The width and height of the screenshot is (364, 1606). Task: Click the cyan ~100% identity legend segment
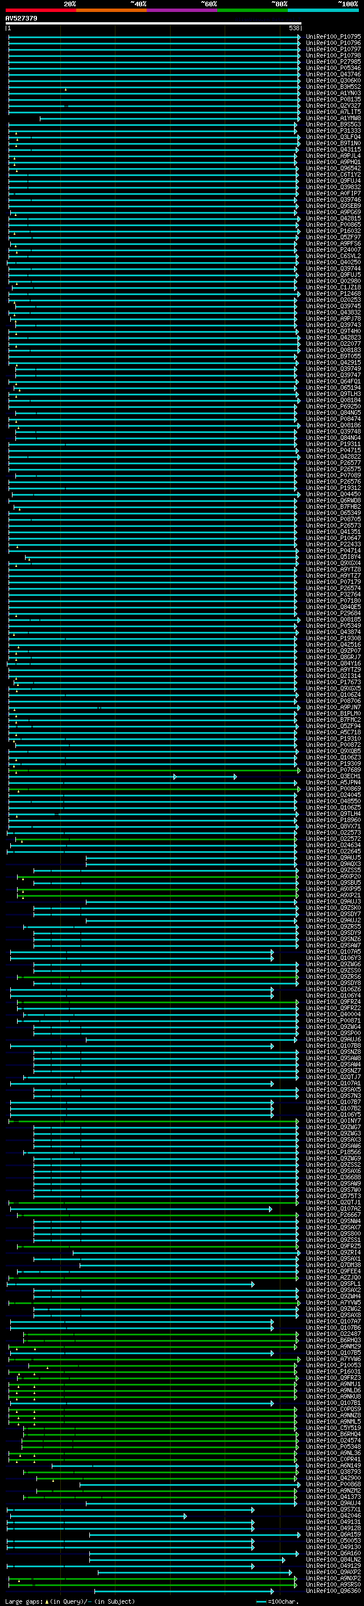point(324,10)
